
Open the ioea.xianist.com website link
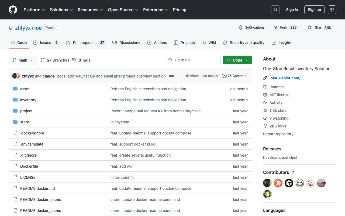pos(285,78)
